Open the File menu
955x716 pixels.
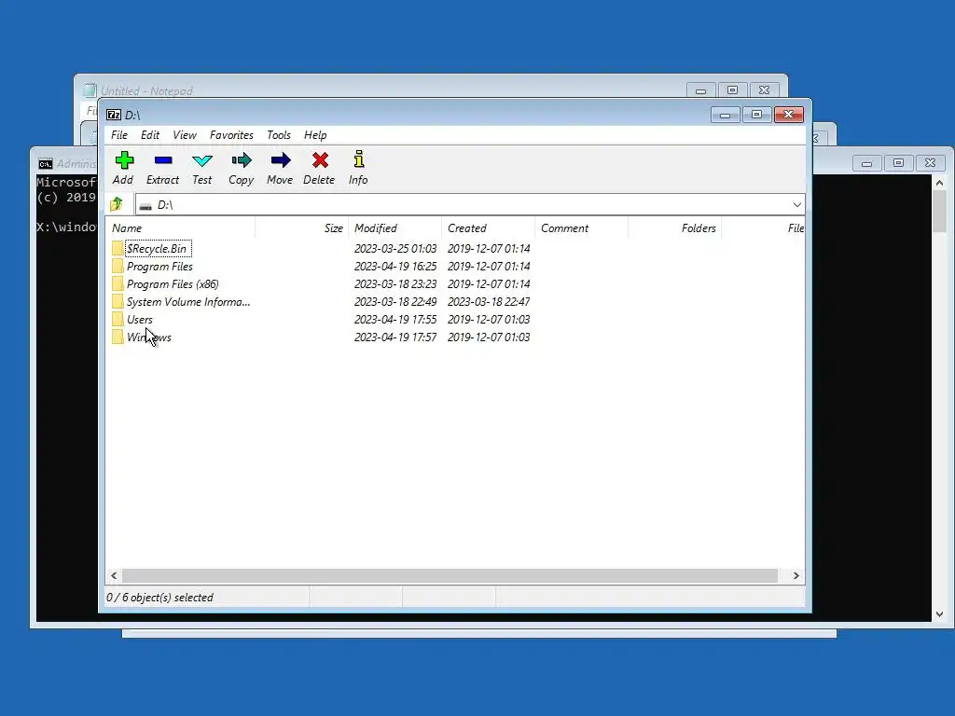coord(119,135)
